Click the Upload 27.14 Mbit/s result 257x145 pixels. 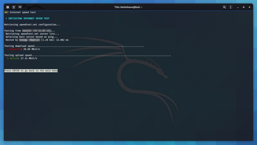click(22, 58)
